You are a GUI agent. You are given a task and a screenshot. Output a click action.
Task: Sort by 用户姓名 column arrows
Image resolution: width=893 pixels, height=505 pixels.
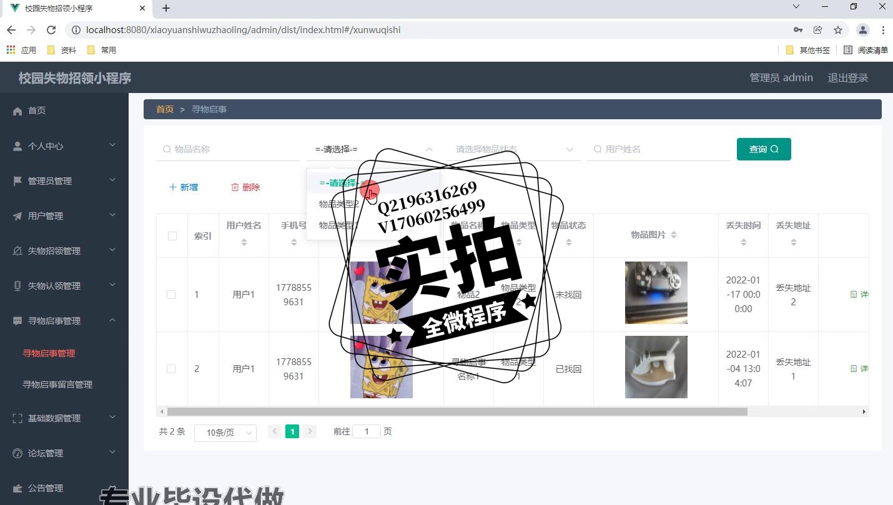(244, 242)
